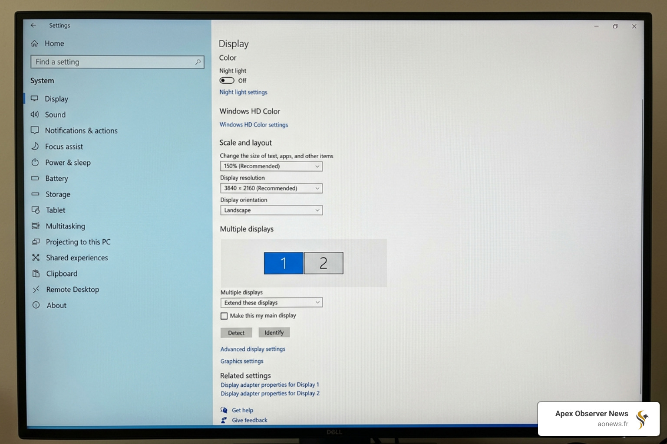This screenshot has height=444, width=667.
Task: Click the Detect button
Action: (236, 333)
